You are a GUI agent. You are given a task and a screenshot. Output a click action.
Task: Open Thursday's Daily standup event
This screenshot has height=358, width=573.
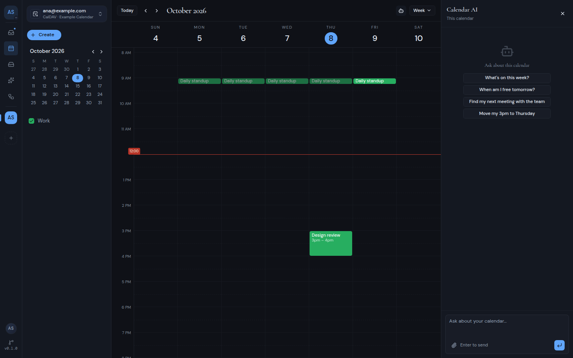pos(331,81)
